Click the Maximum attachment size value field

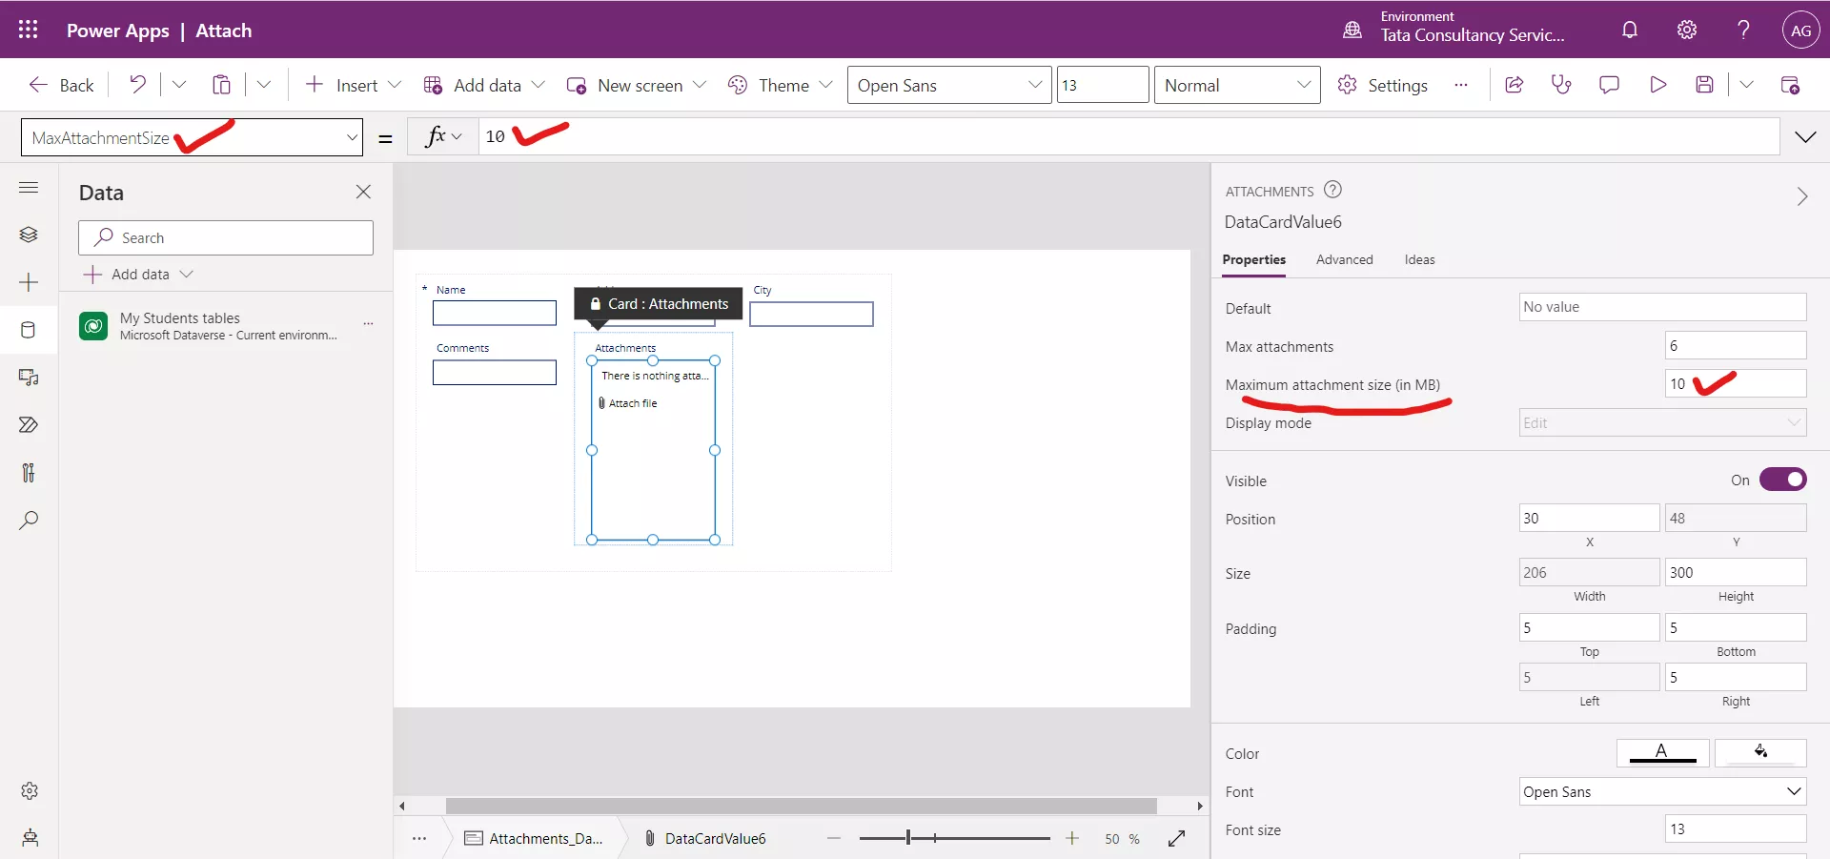[1735, 383]
